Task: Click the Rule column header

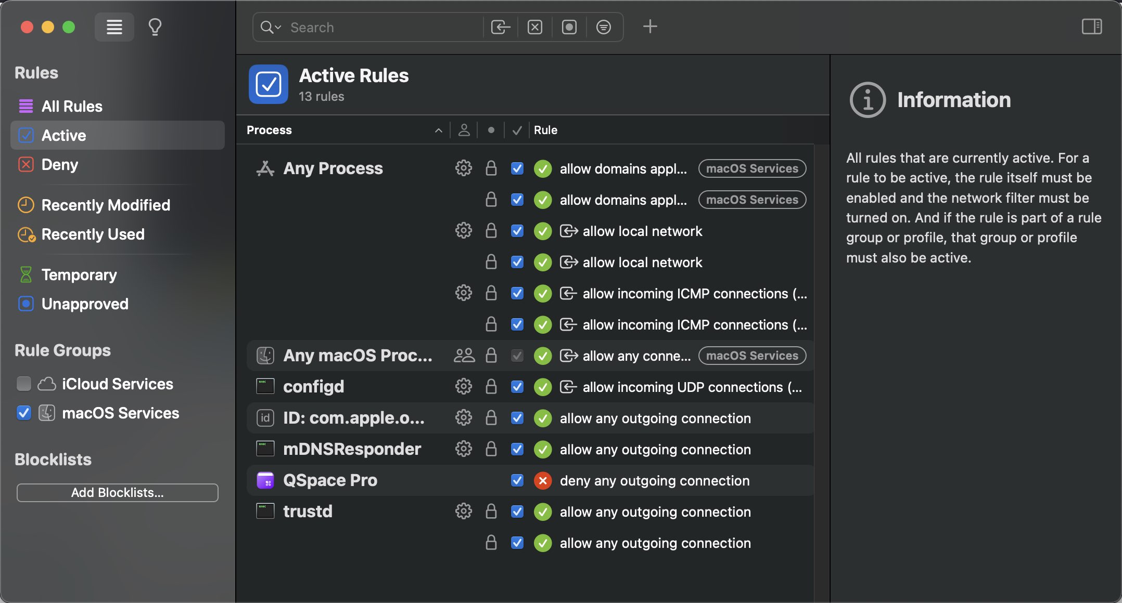Action: point(545,130)
